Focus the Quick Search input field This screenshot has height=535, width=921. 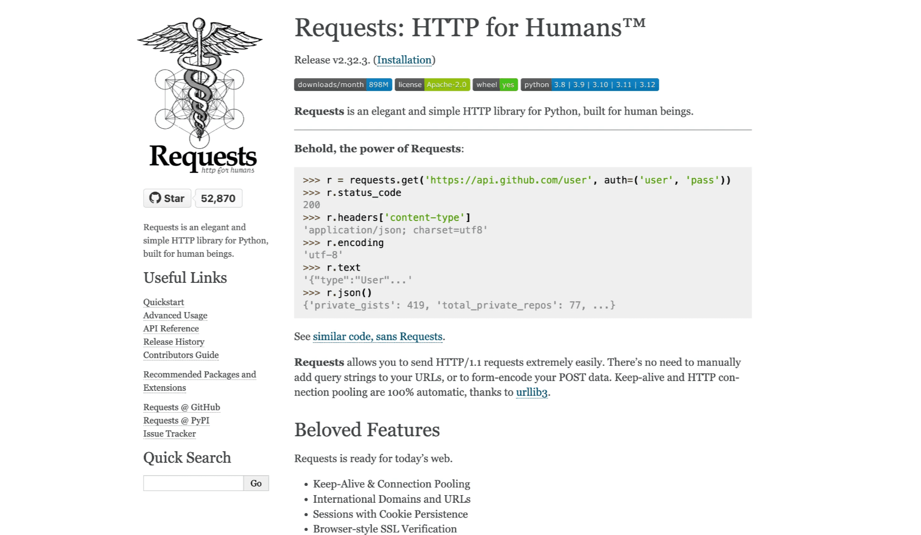click(x=194, y=483)
